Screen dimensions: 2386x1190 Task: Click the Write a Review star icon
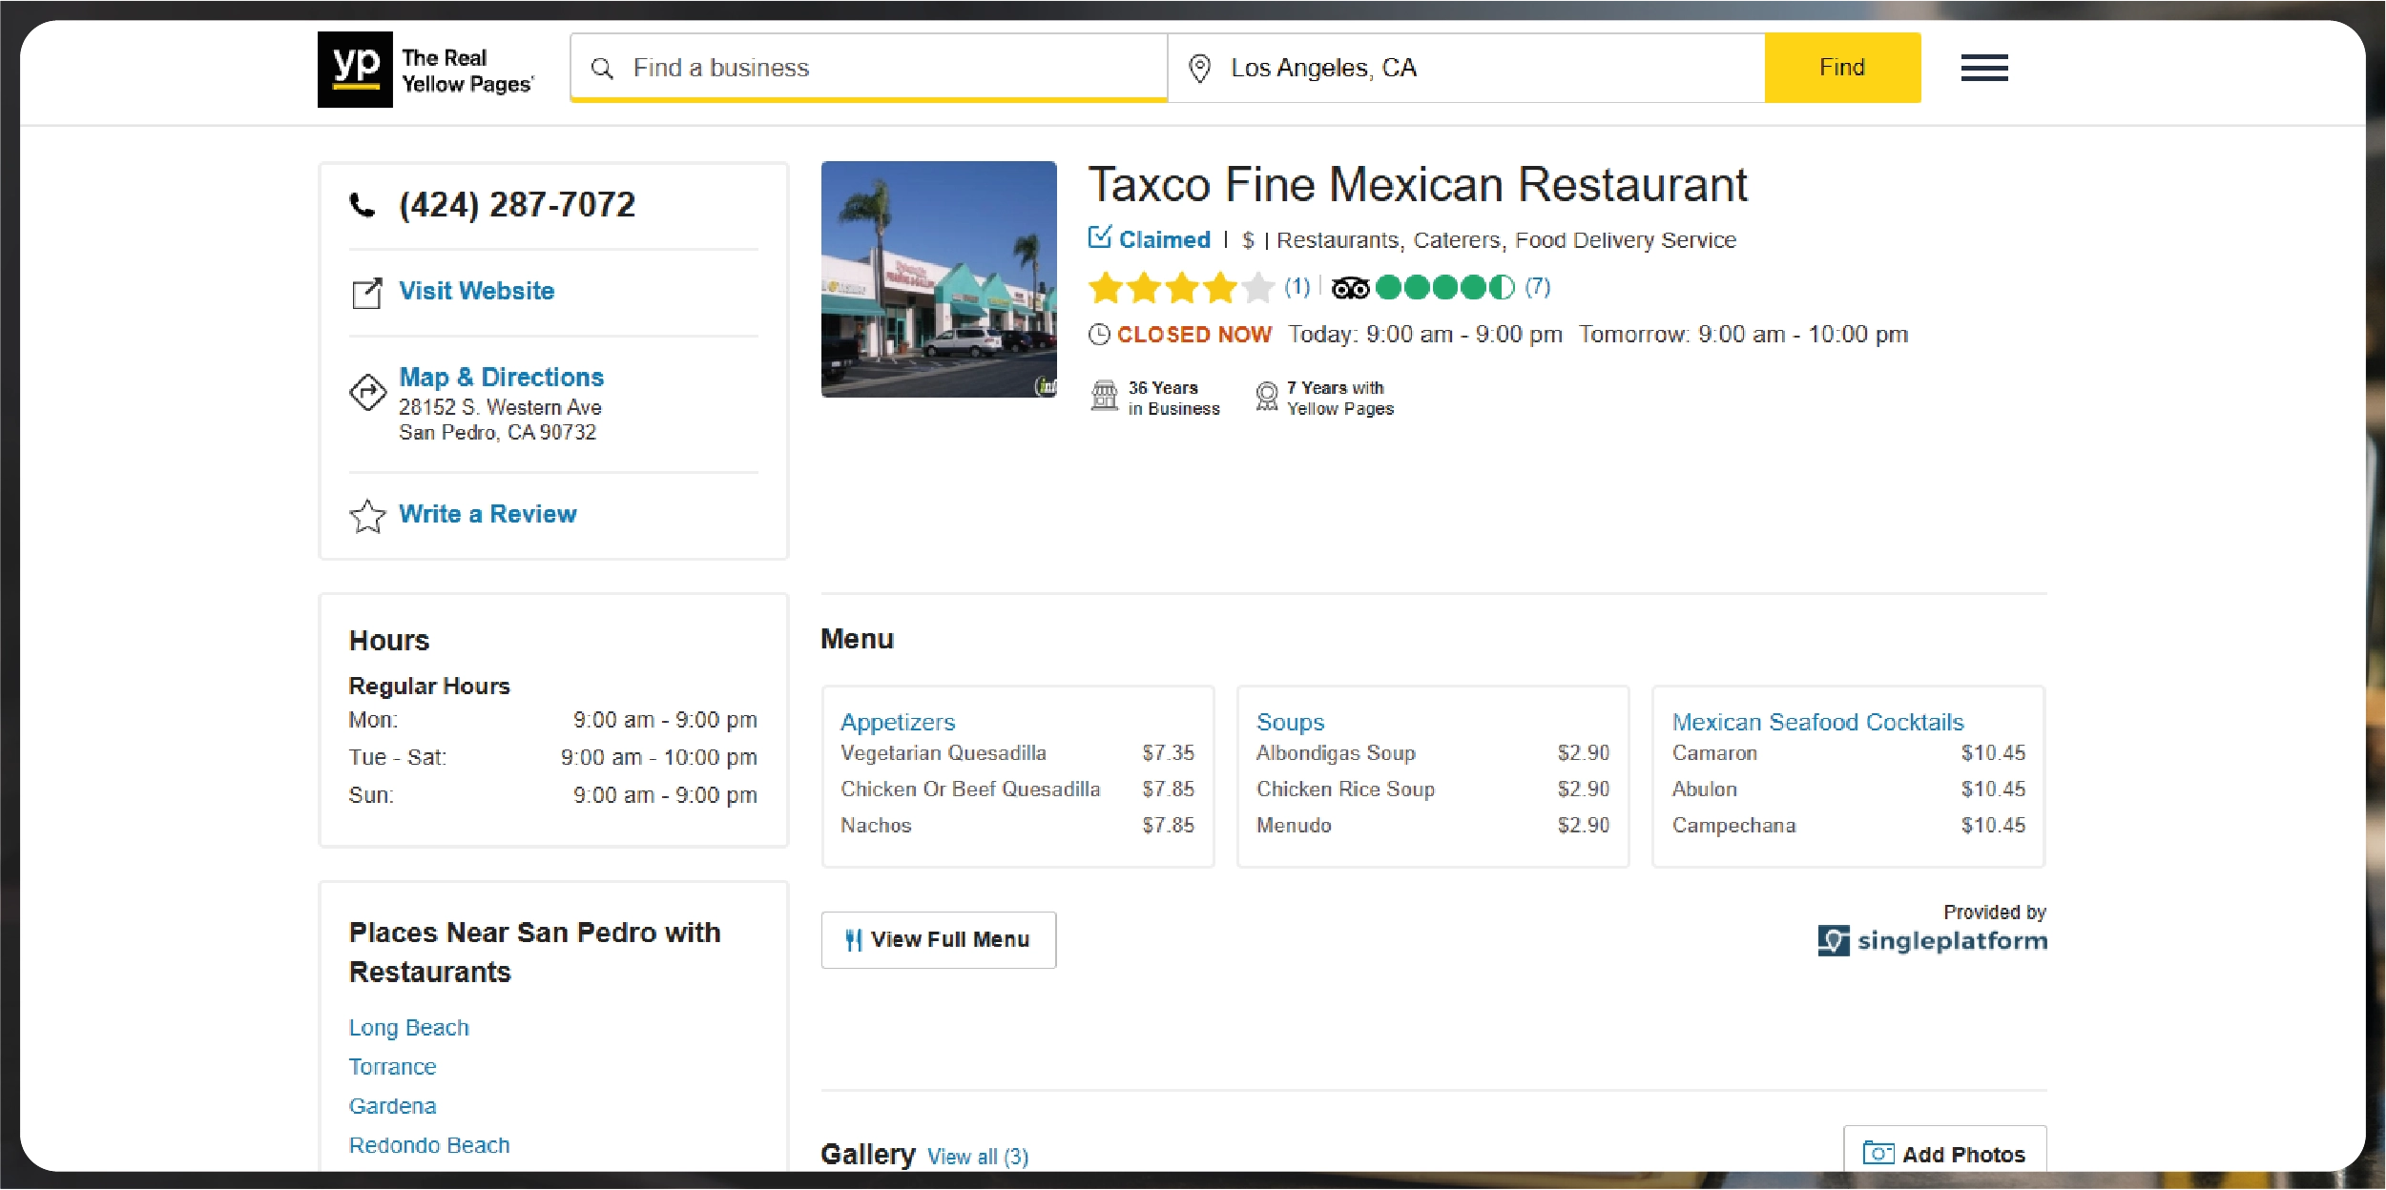click(x=367, y=516)
